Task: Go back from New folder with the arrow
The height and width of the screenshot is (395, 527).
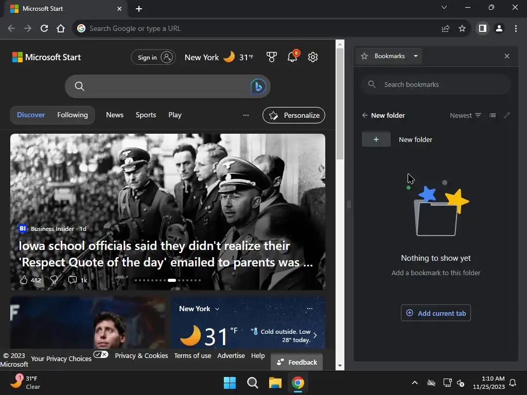Action: tap(365, 115)
